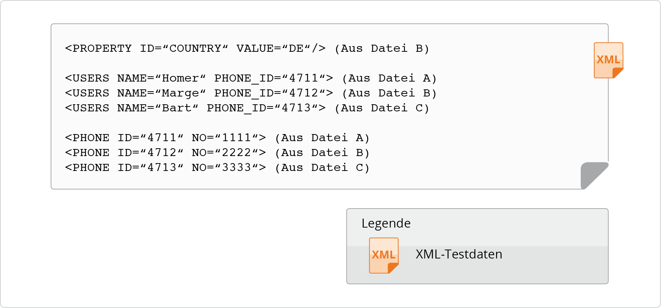The image size is (661, 308).
Task: Click the USERS Bart line
Action: click(x=247, y=108)
